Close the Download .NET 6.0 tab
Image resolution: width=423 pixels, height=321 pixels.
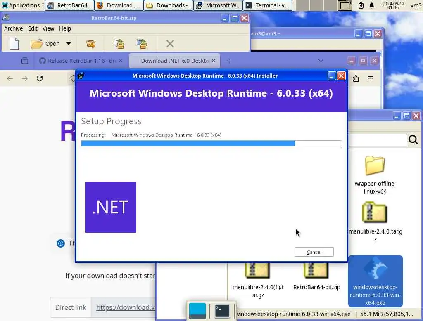click(214, 61)
